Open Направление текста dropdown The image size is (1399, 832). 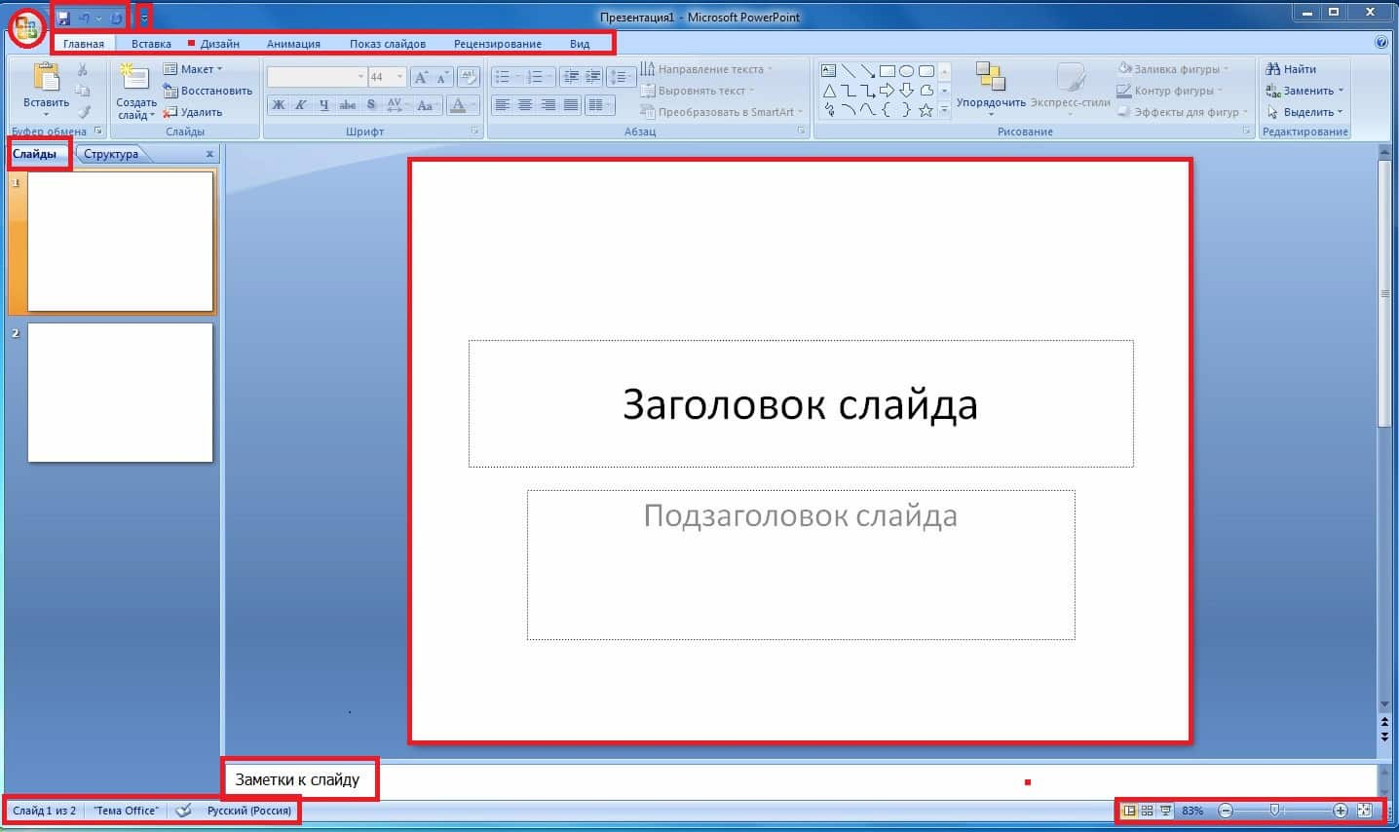706,69
